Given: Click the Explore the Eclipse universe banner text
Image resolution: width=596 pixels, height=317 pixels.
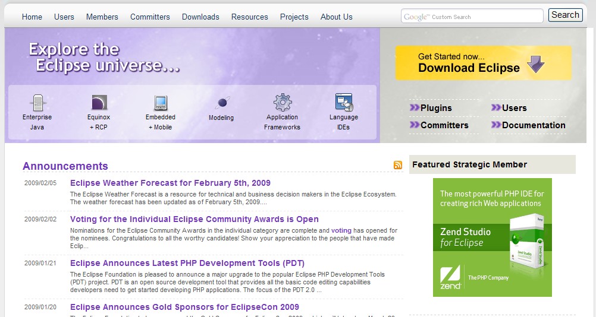Looking at the screenshot, I should tap(104, 57).
